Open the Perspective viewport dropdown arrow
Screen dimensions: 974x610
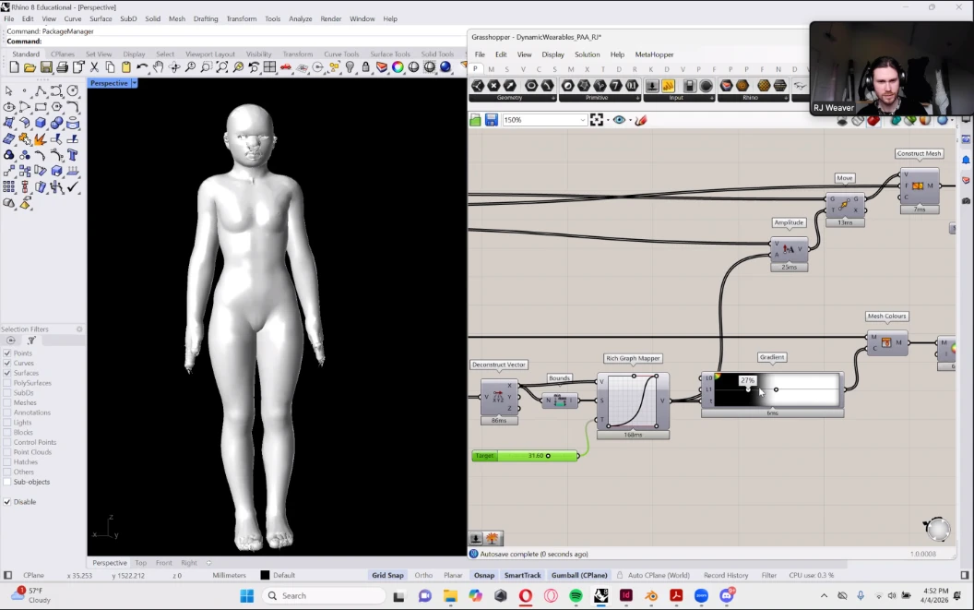[x=135, y=83]
